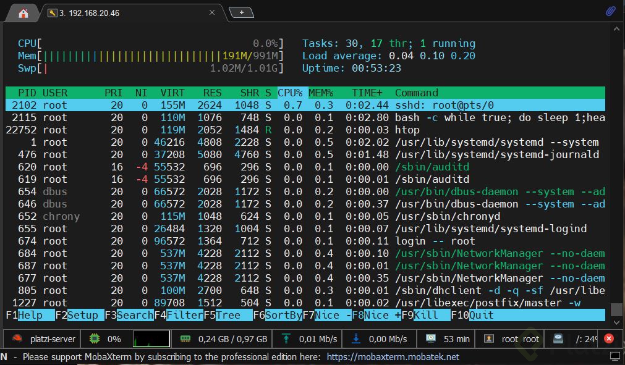The height and width of the screenshot is (365, 625).
Task: Select the systemd-journald process row
Action: pos(305,154)
